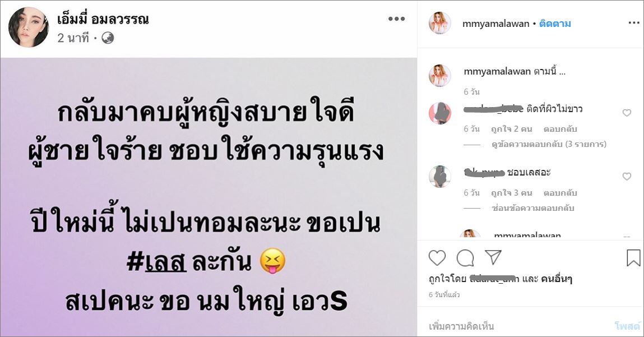
Task: Open Facebook post three-dot options menu
Action: [396, 19]
